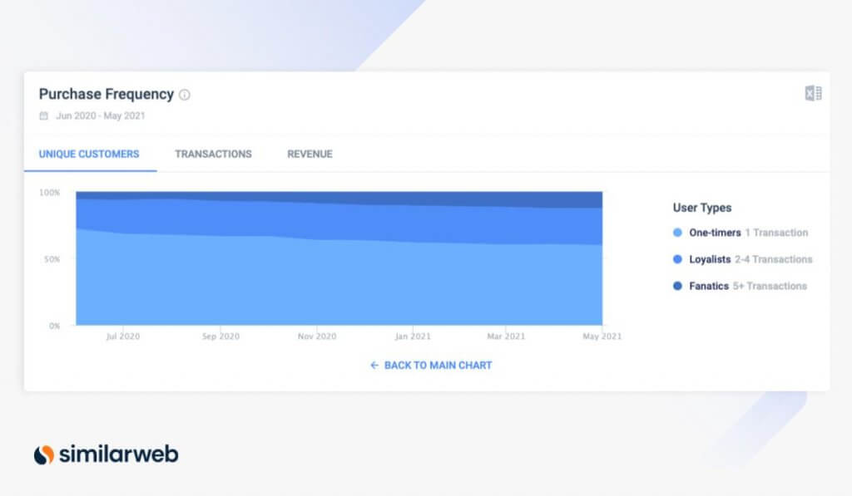The image size is (852, 496).
Task: Click the left arrow before Back to Main Chart
Action: (x=373, y=365)
